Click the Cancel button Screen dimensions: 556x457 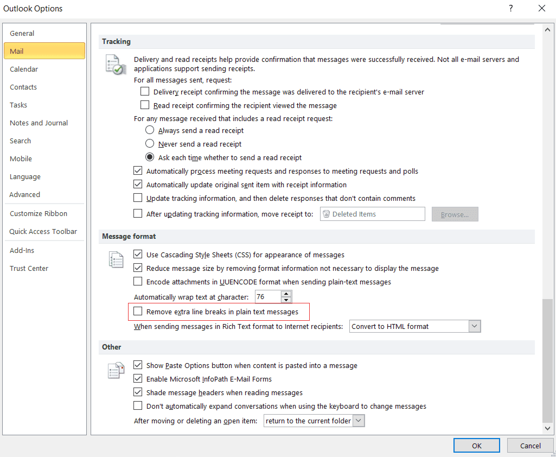[530, 446]
